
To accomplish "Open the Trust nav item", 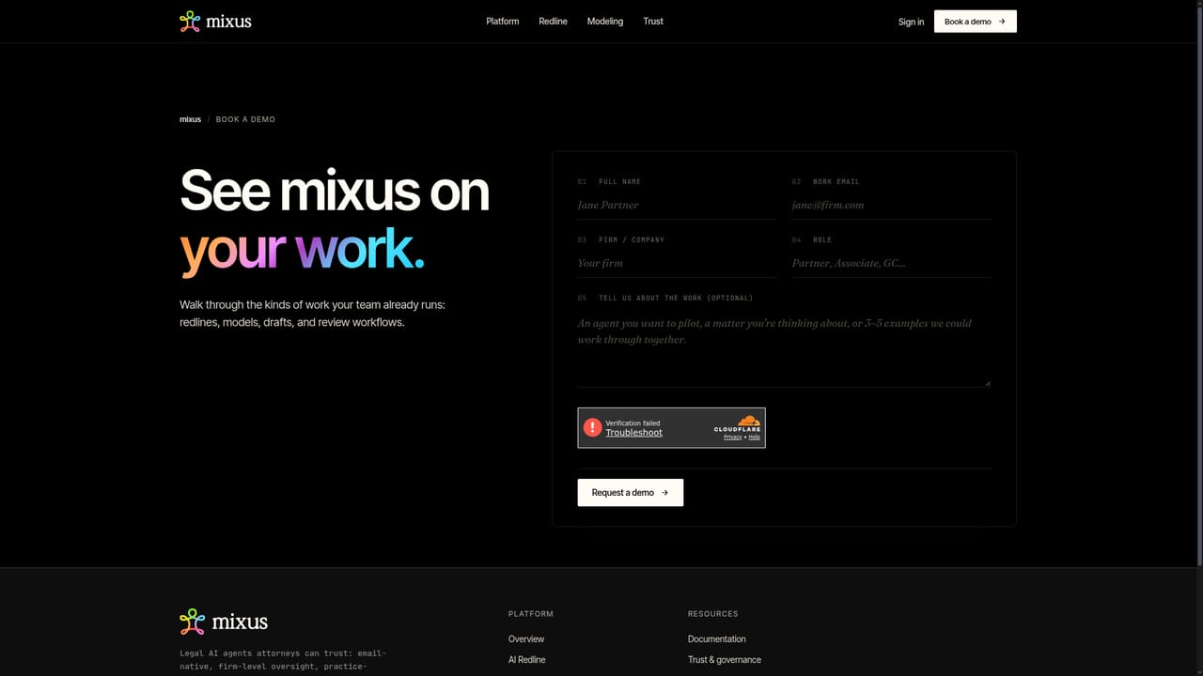I will [653, 21].
